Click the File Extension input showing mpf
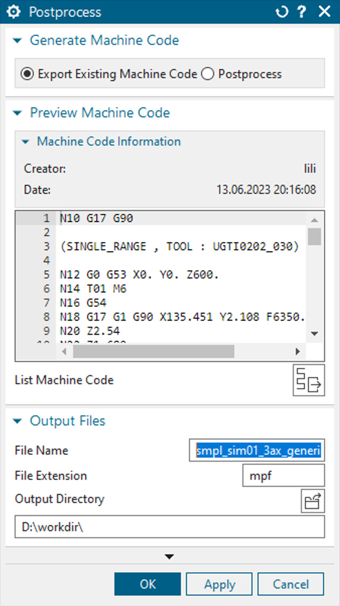This screenshot has height=606, width=340. point(284,475)
